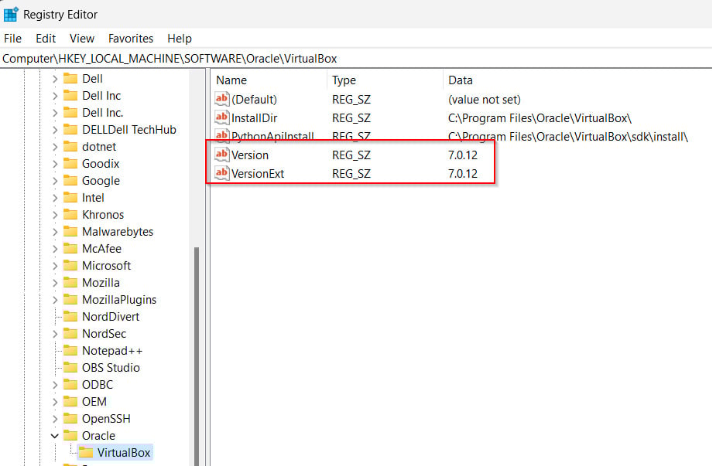Image resolution: width=716 pixels, height=466 pixels.
Task: Open the View menu
Action: [x=82, y=39]
